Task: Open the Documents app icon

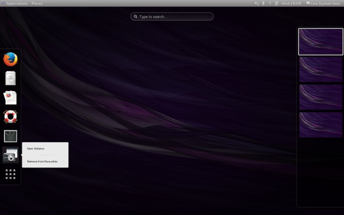Action: point(10,97)
